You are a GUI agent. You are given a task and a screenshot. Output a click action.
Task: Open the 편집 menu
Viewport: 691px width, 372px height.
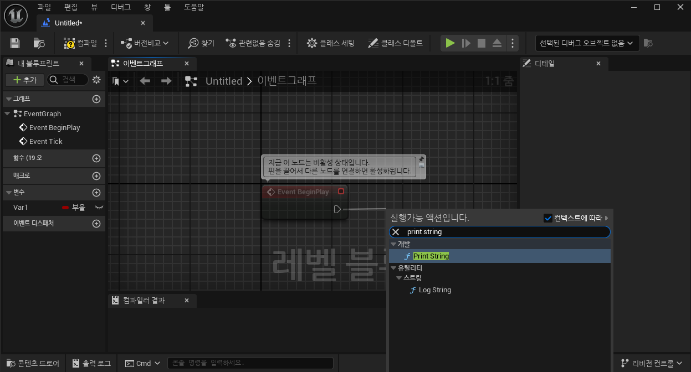coord(71,7)
